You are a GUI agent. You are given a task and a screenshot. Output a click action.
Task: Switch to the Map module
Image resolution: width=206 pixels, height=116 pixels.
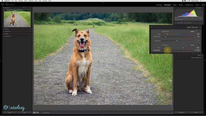click(x=175, y=5)
